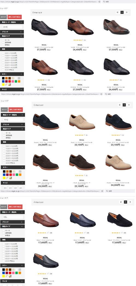Expand サイズ section on the 55BL page
Image resolution: width=136 pixels, height=286 pixels.
click(x=12, y=281)
